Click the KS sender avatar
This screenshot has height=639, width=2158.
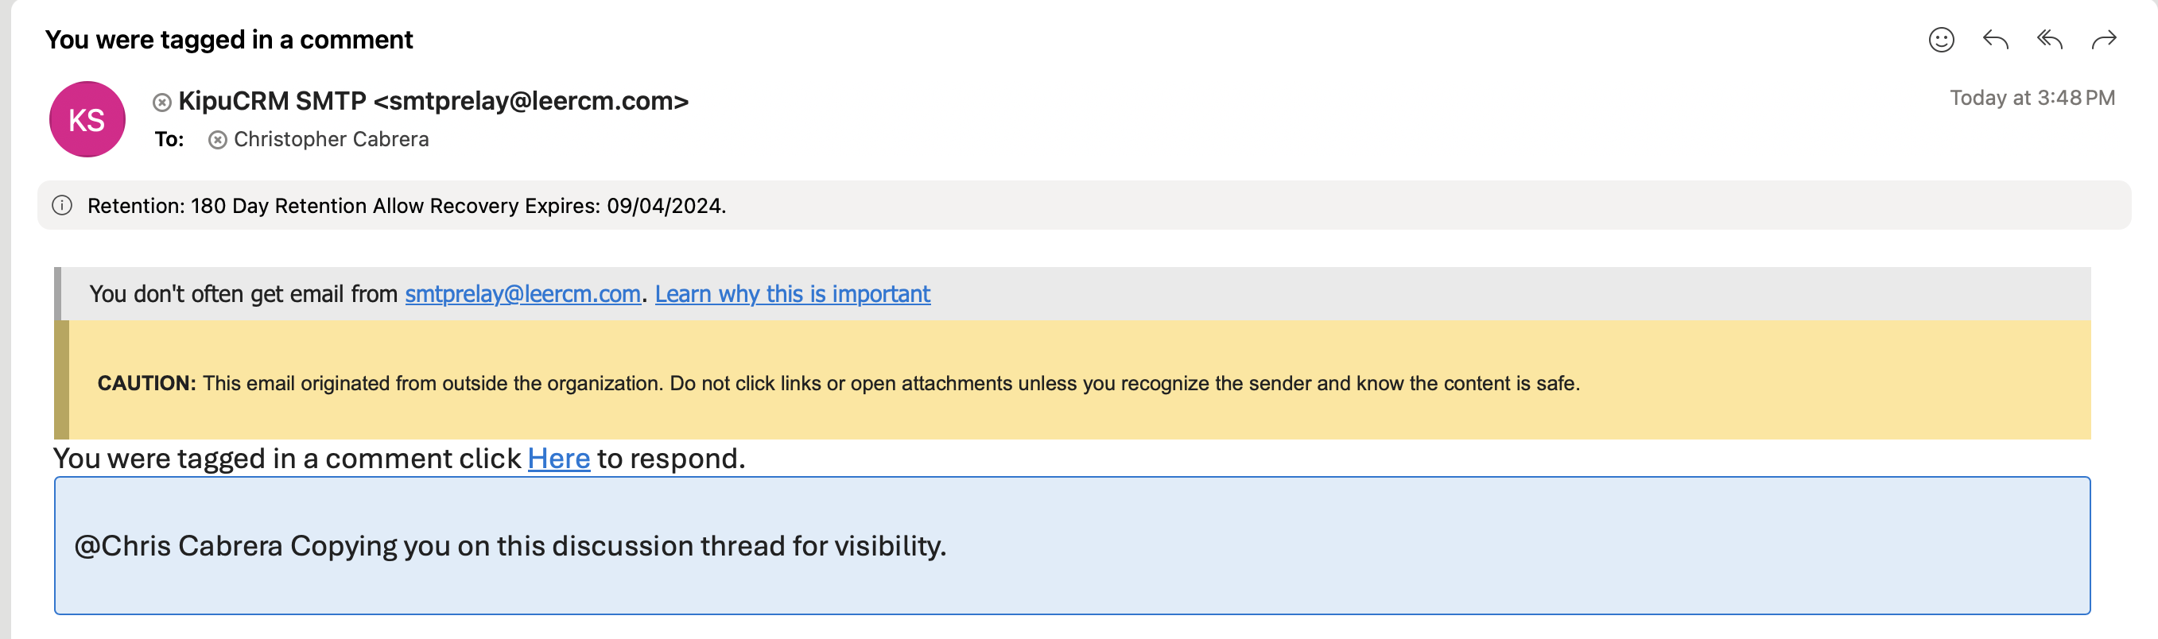(x=87, y=120)
